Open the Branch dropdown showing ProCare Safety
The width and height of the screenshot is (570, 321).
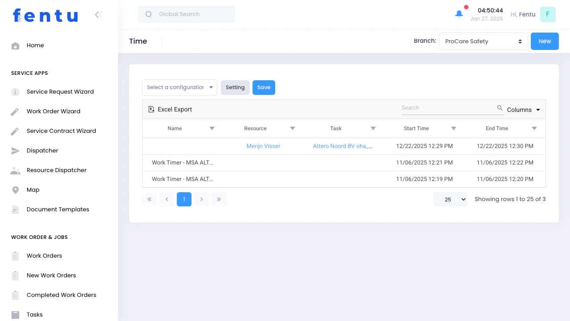coord(483,41)
